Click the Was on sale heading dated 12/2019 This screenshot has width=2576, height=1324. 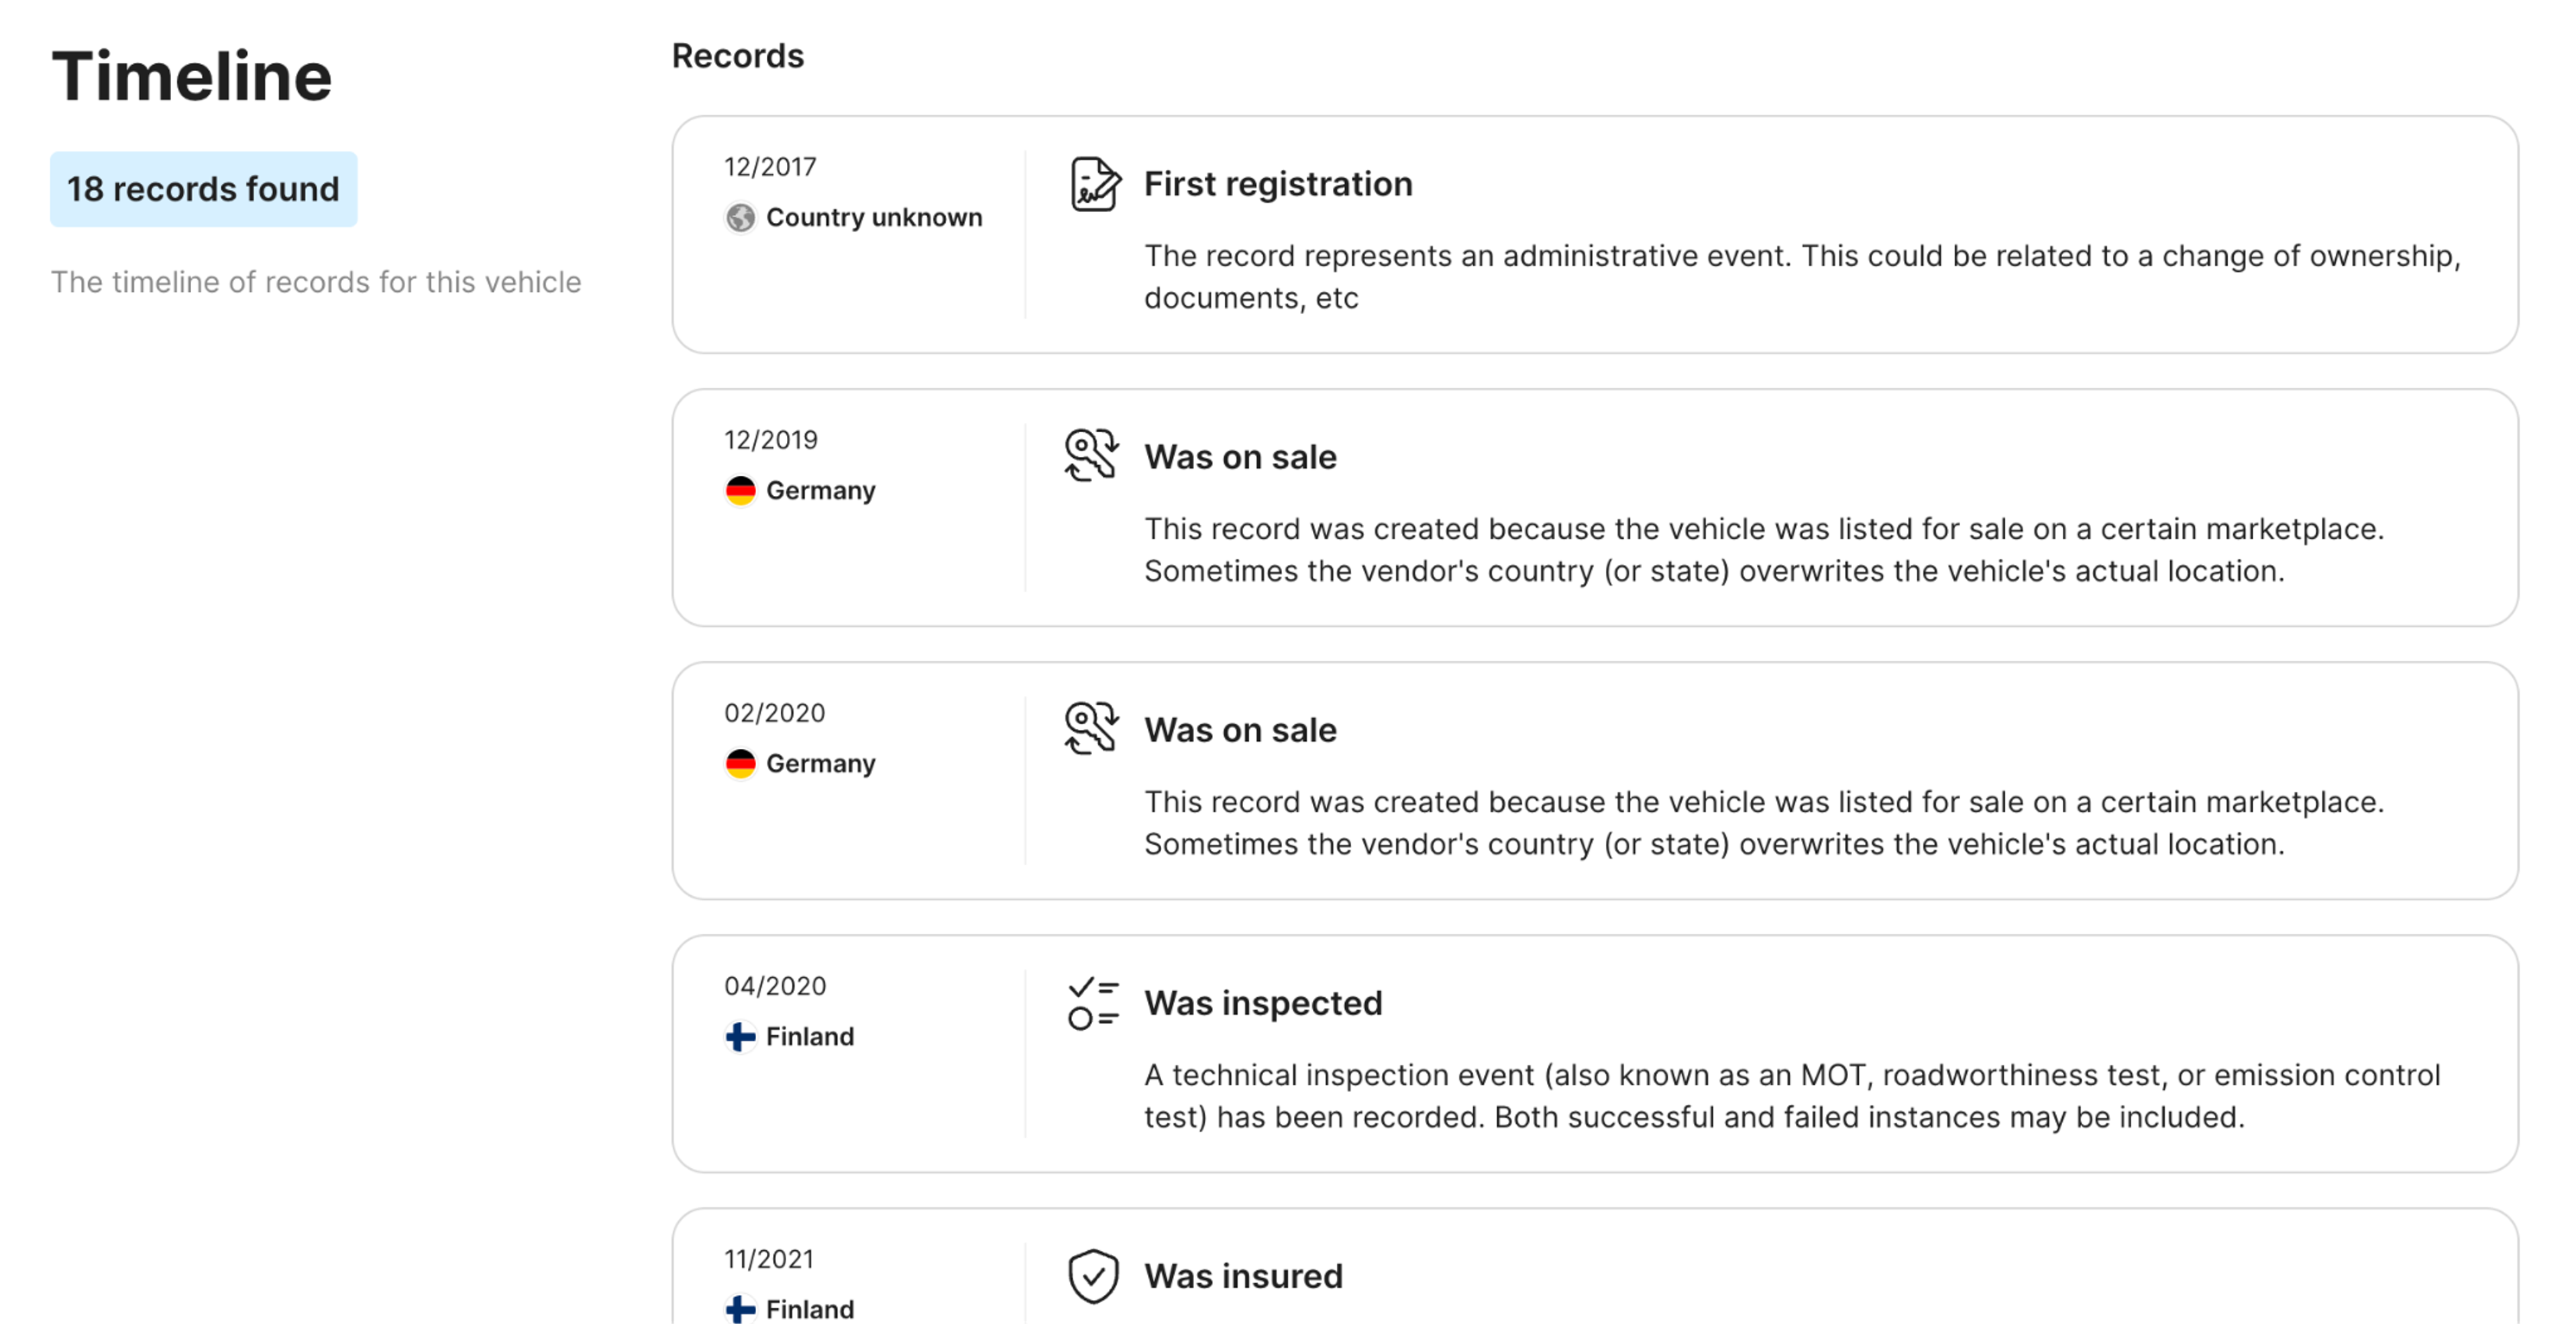coord(1240,457)
